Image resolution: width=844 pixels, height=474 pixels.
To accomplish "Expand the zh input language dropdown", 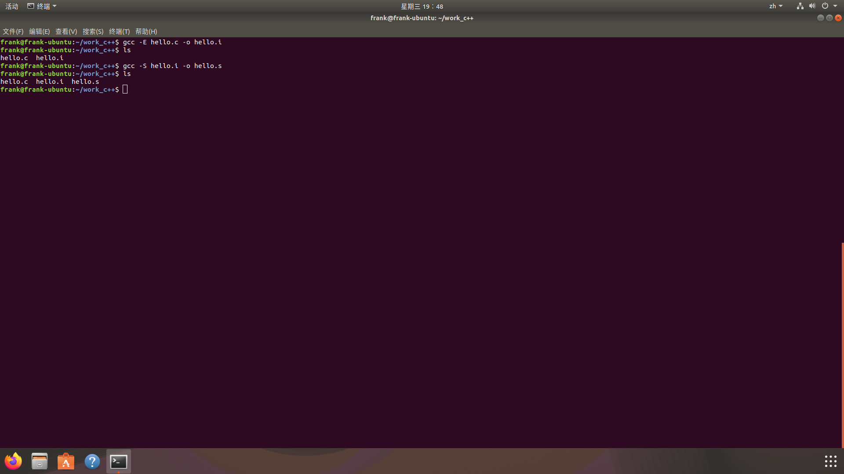I will [x=776, y=6].
